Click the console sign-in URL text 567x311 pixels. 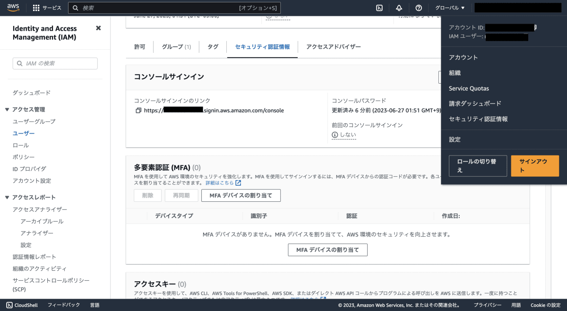click(x=214, y=111)
